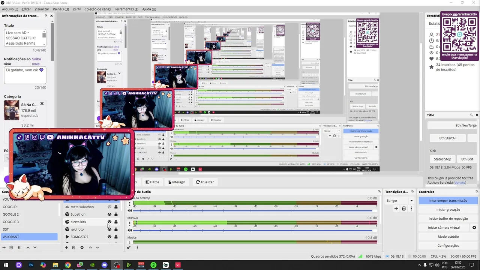Image resolution: width=480 pixels, height=270 pixels.
Task: Open the Painéis menu
Action: coord(61,9)
